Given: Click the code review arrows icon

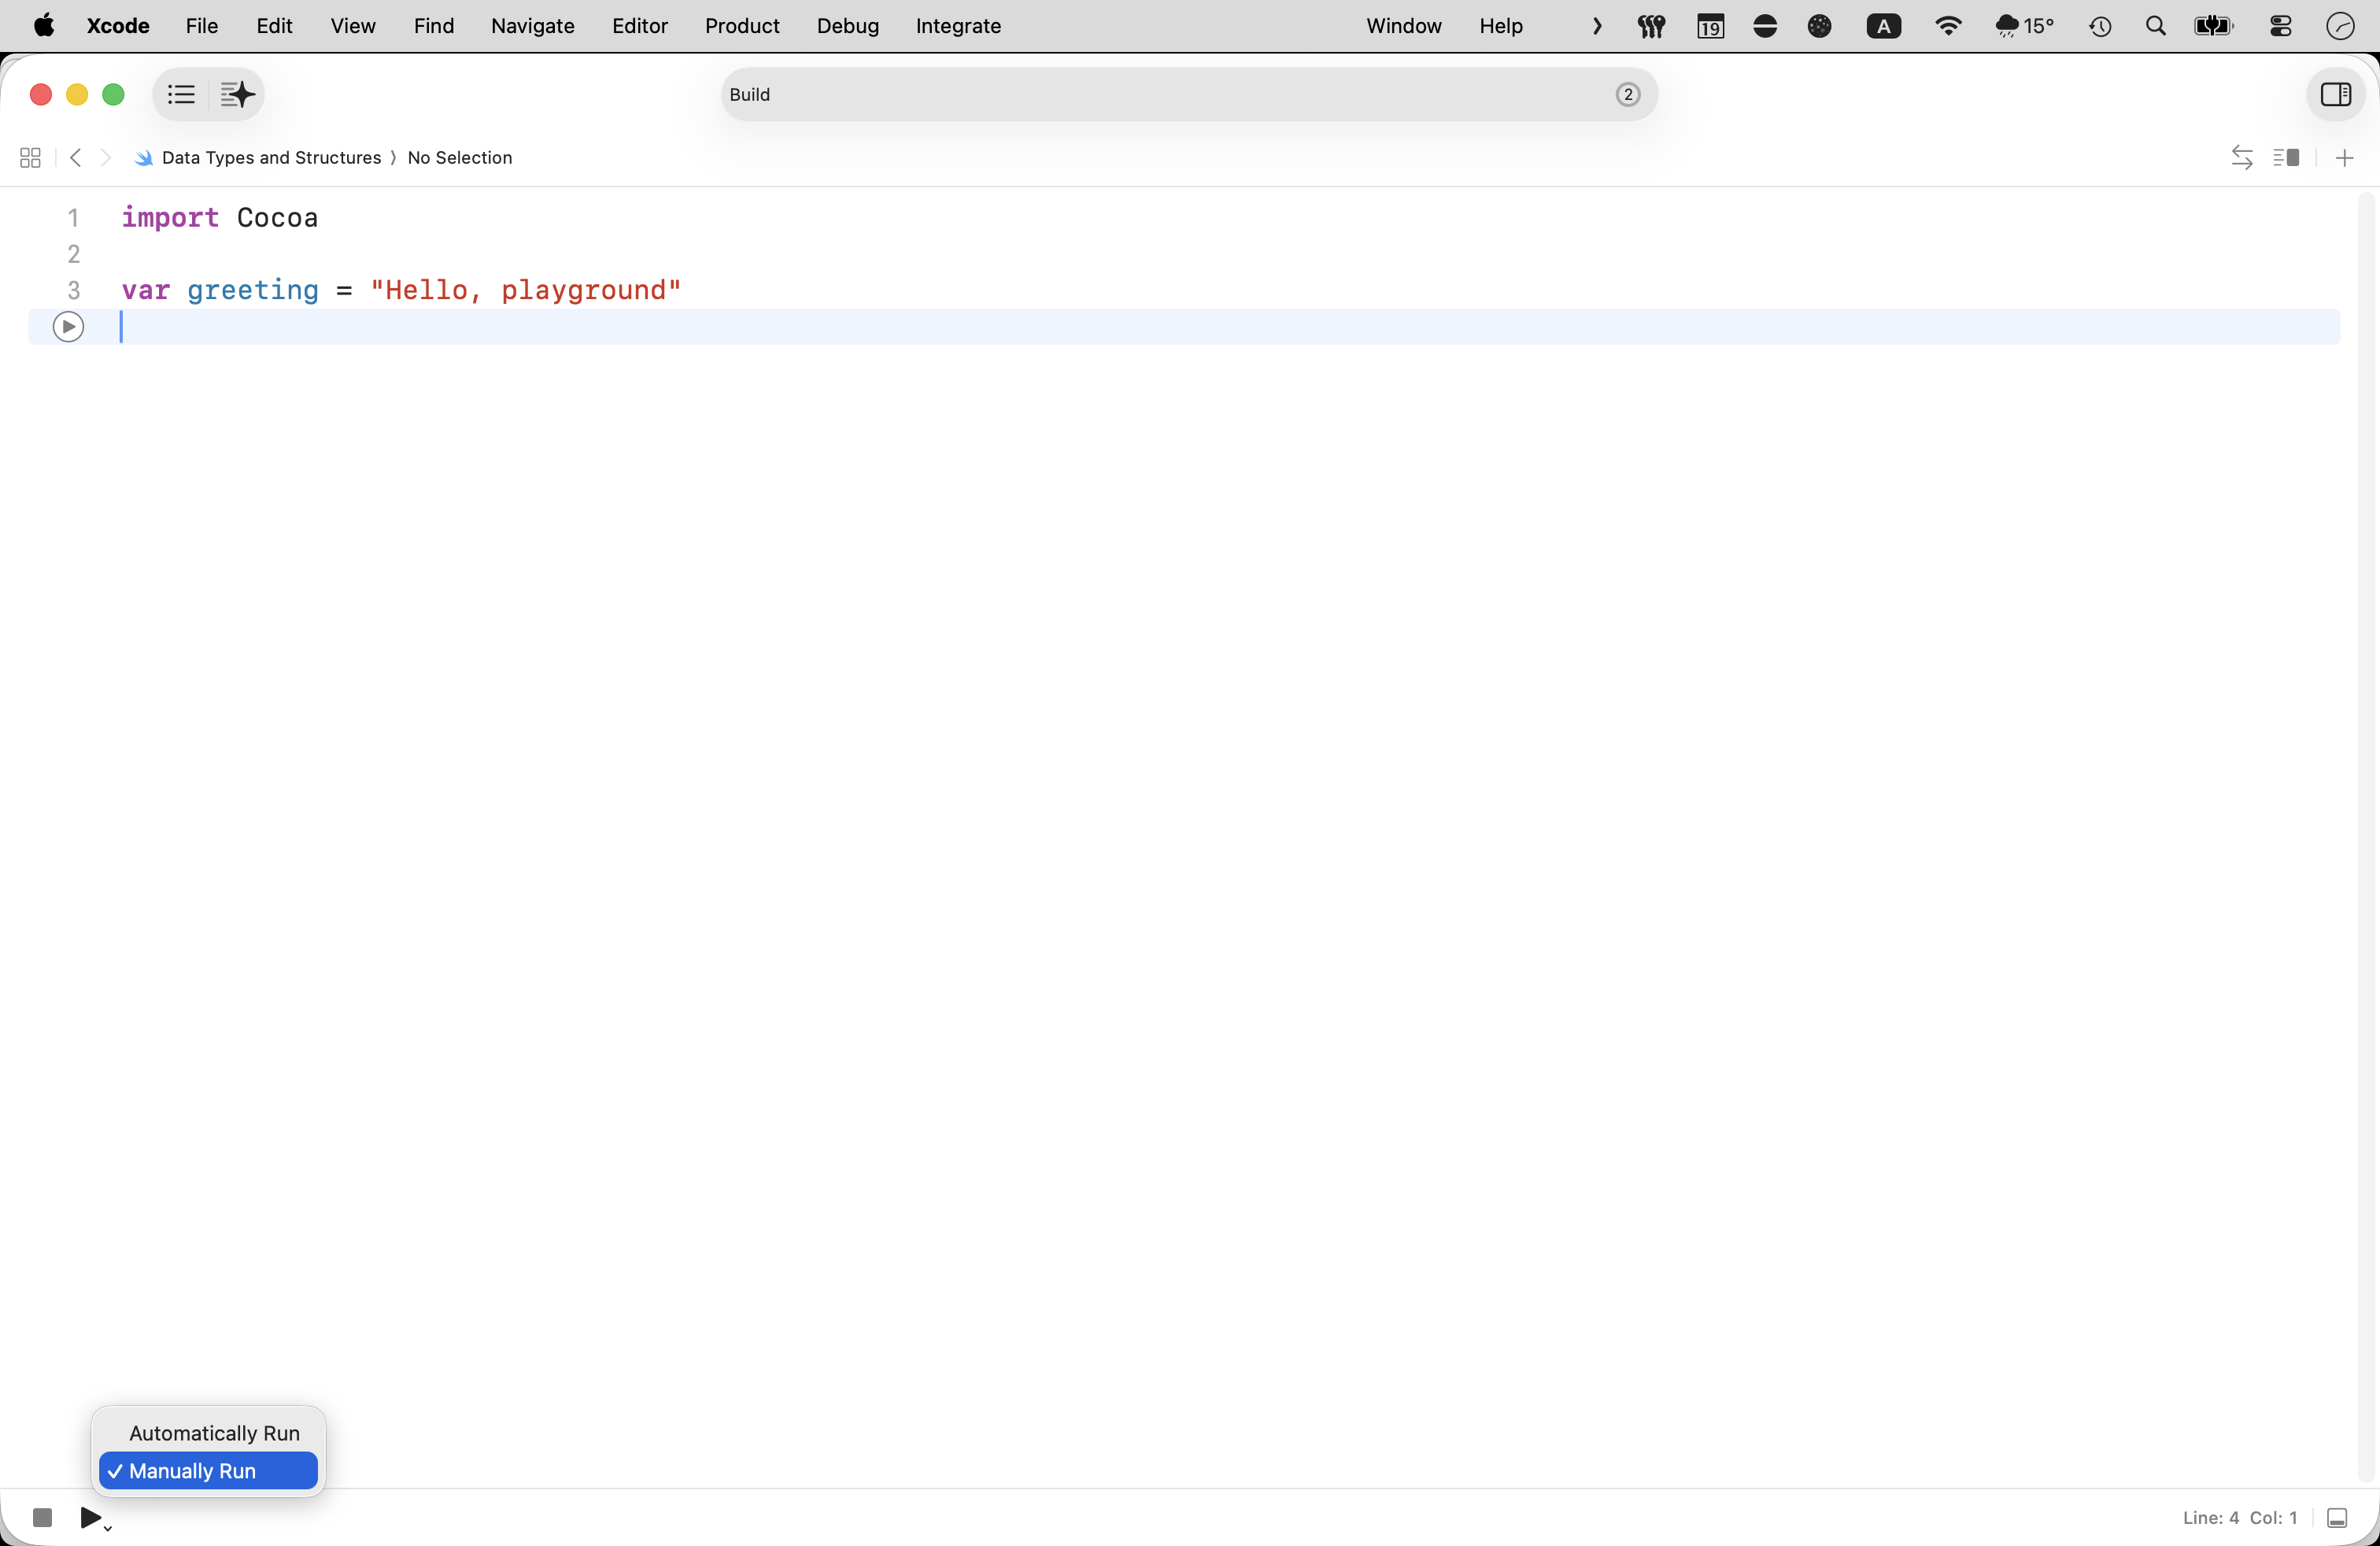Looking at the screenshot, I should click(x=2241, y=158).
